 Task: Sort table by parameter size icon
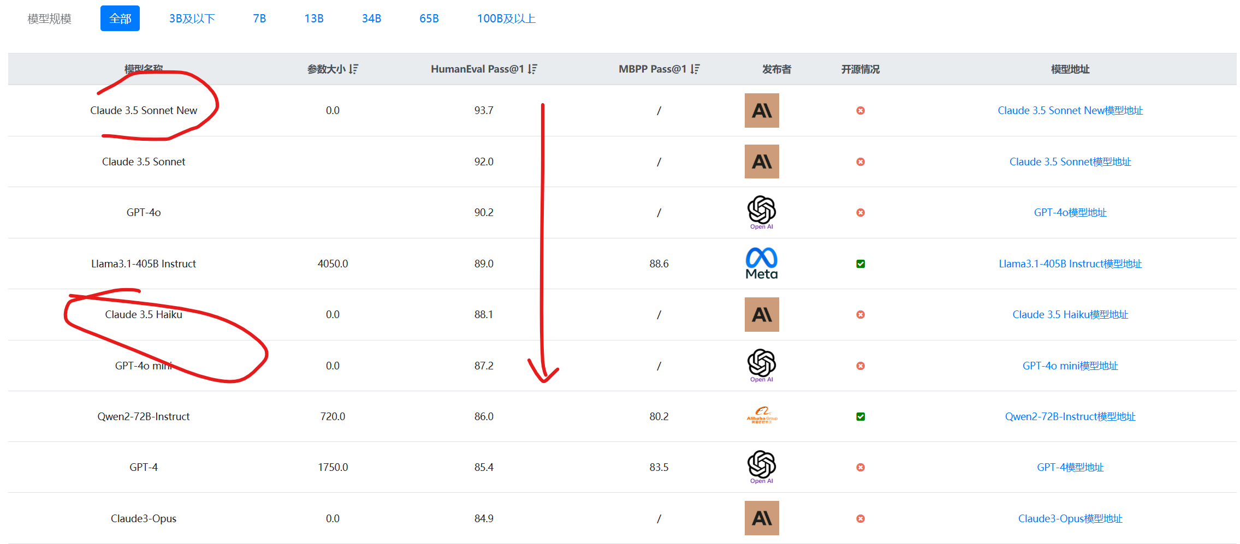pos(354,69)
